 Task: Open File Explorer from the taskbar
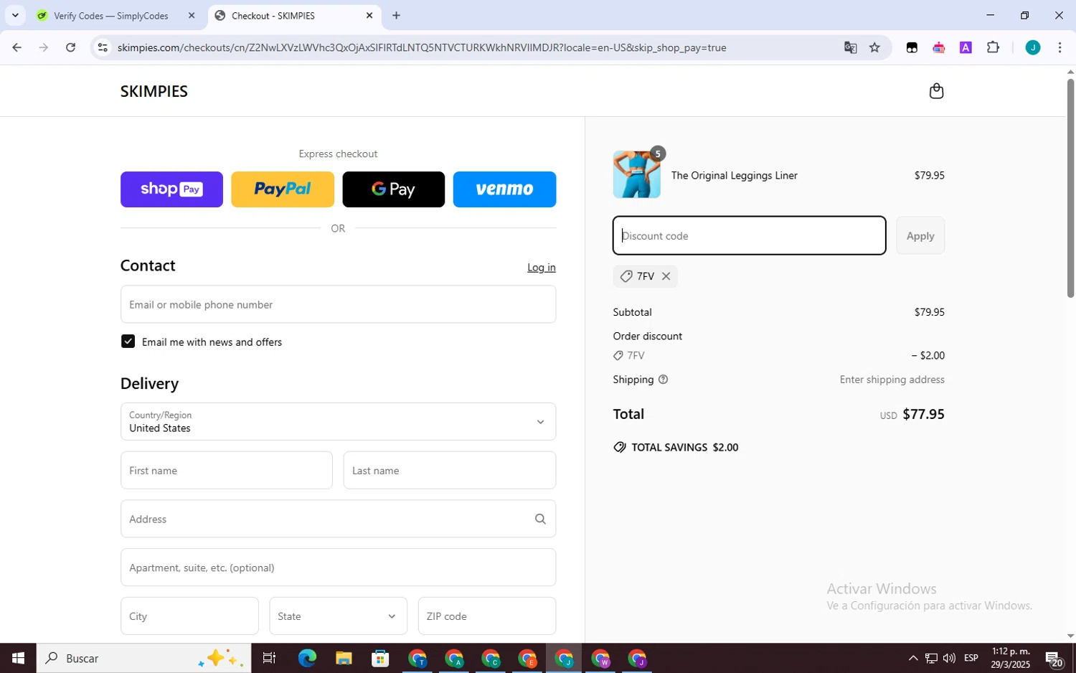point(344,658)
